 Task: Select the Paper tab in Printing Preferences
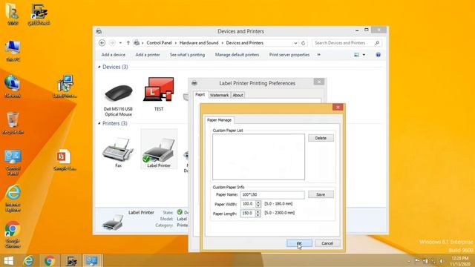tap(200, 94)
